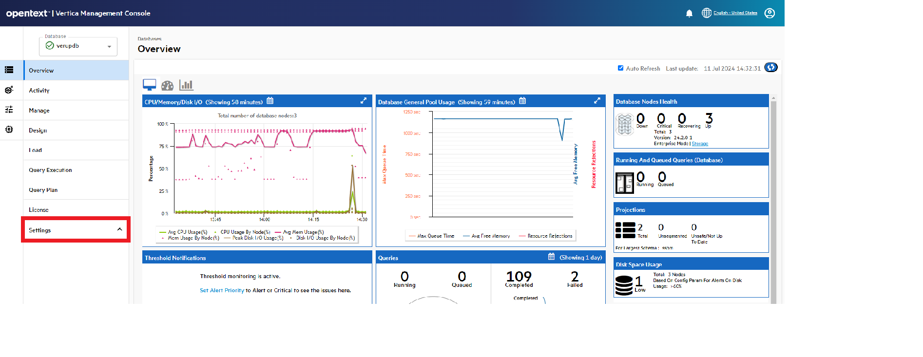
Task: Click the 0 Unsegmented projections count
Action: 661,227
